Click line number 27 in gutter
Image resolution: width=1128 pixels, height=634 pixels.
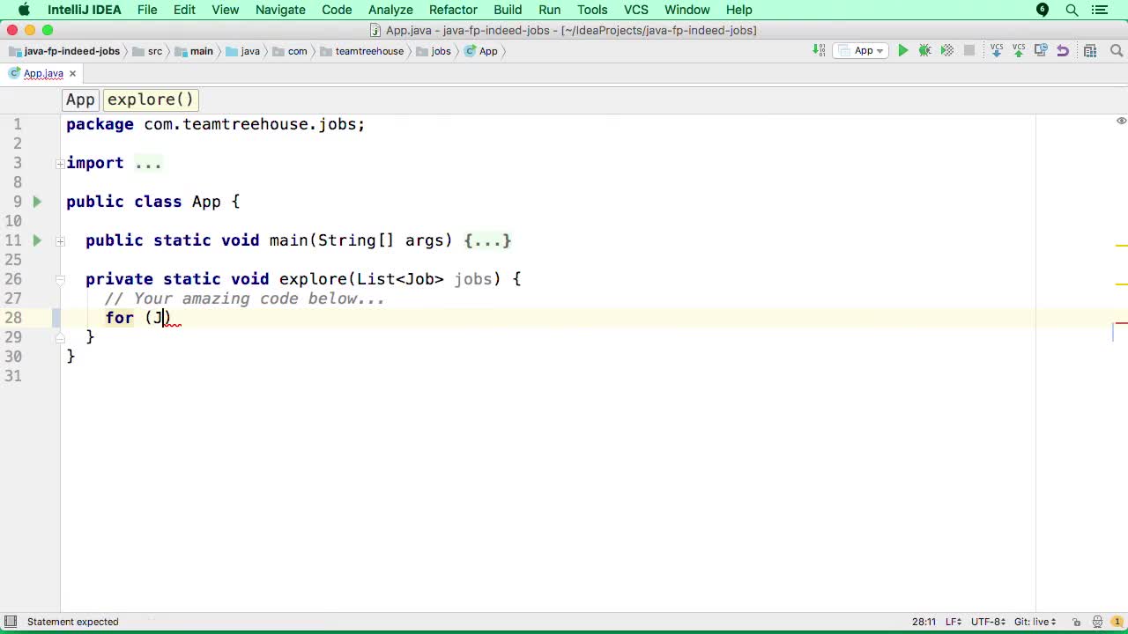[x=13, y=299]
